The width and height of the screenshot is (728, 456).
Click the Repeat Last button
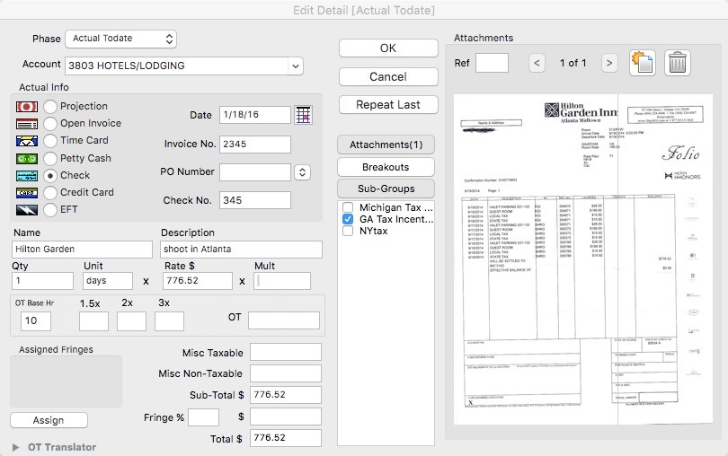click(x=387, y=104)
